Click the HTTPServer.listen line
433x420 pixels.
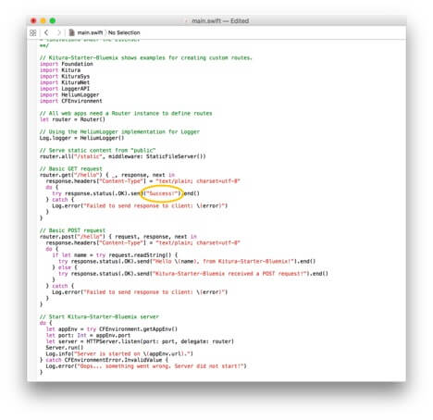(140, 341)
